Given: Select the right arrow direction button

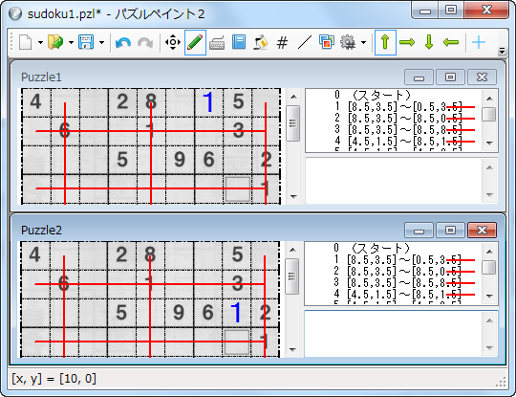Looking at the screenshot, I should pyautogui.click(x=407, y=42).
